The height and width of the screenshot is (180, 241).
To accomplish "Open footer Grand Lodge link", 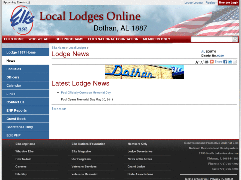I will 136,166.
